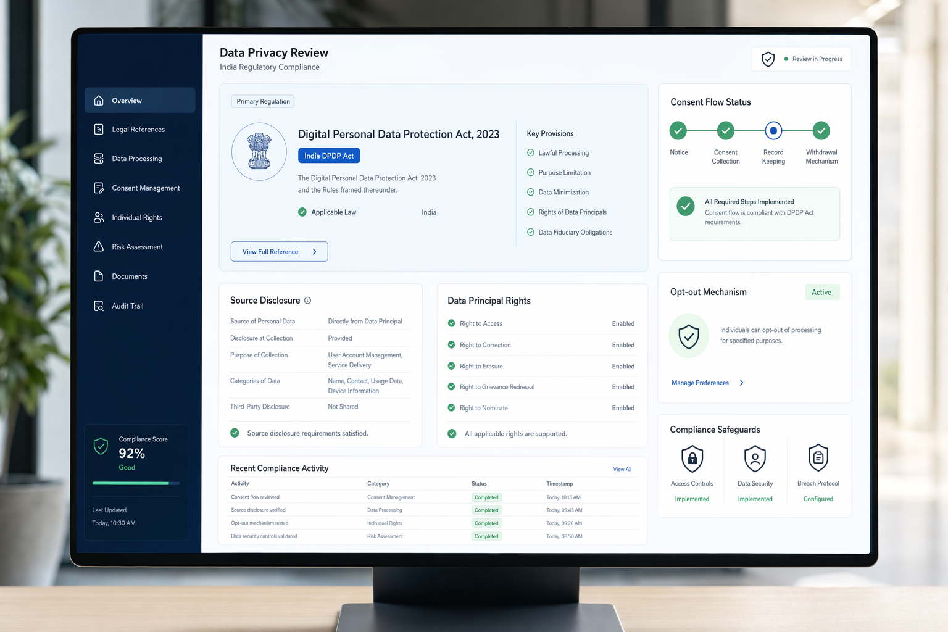Click the Consent Management icon
Viewport: 948px width, 632px height.
[x=99, y=188]
